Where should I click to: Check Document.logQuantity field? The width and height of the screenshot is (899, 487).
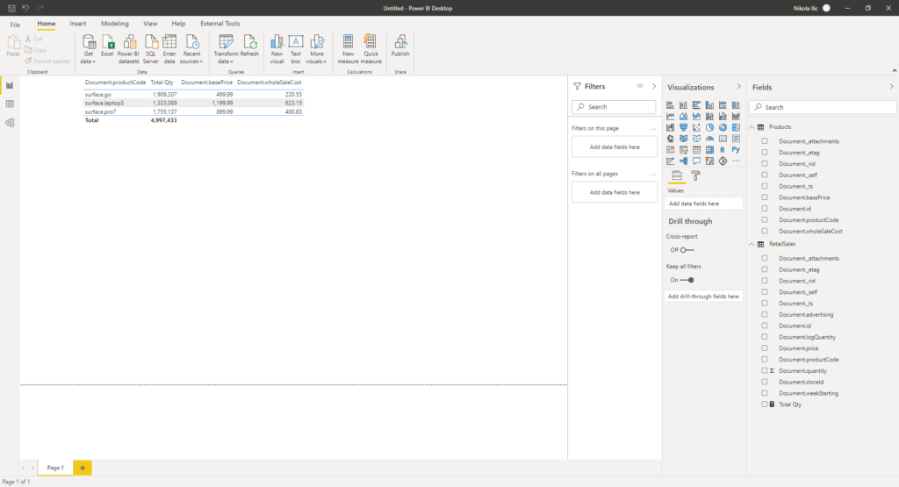click(x=765, y=337)
